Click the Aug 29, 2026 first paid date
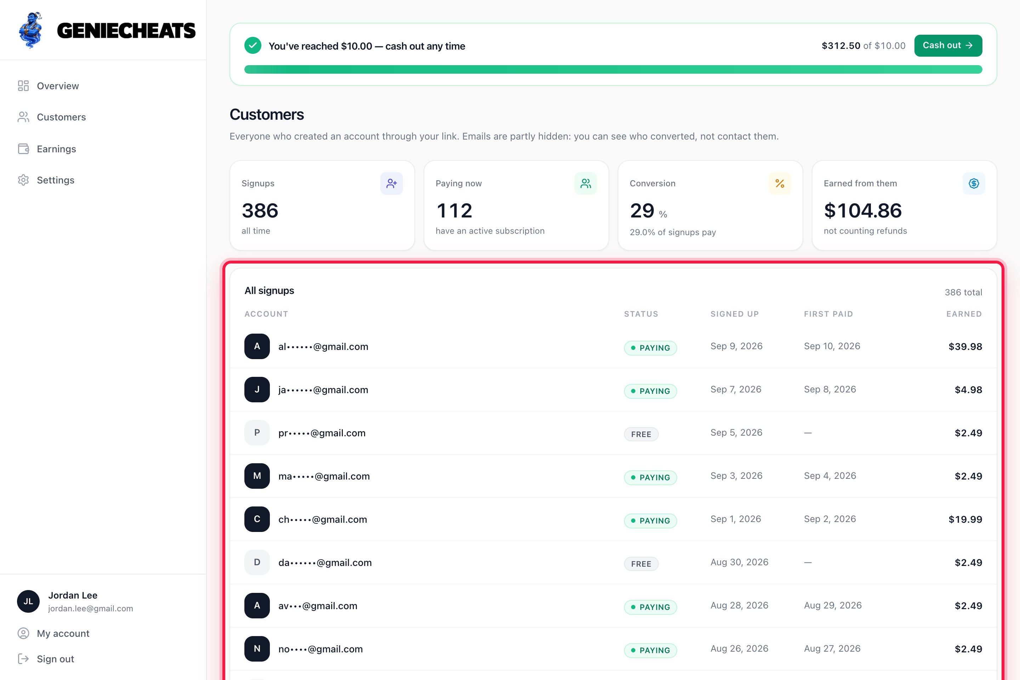1020x680 pixels. (833, 605)
